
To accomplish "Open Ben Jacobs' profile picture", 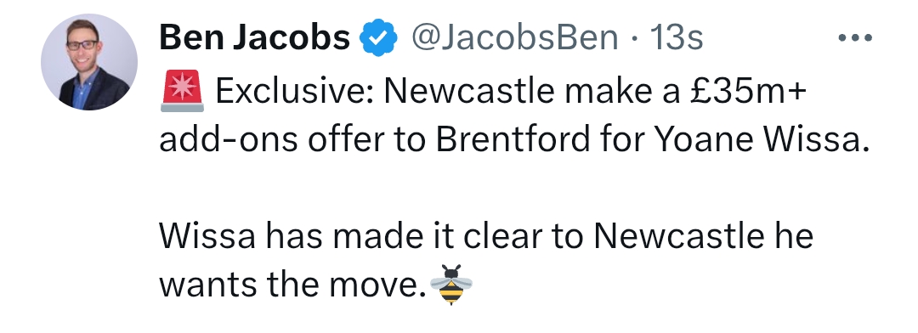I will pyautogui.click(x=89, y=62).
